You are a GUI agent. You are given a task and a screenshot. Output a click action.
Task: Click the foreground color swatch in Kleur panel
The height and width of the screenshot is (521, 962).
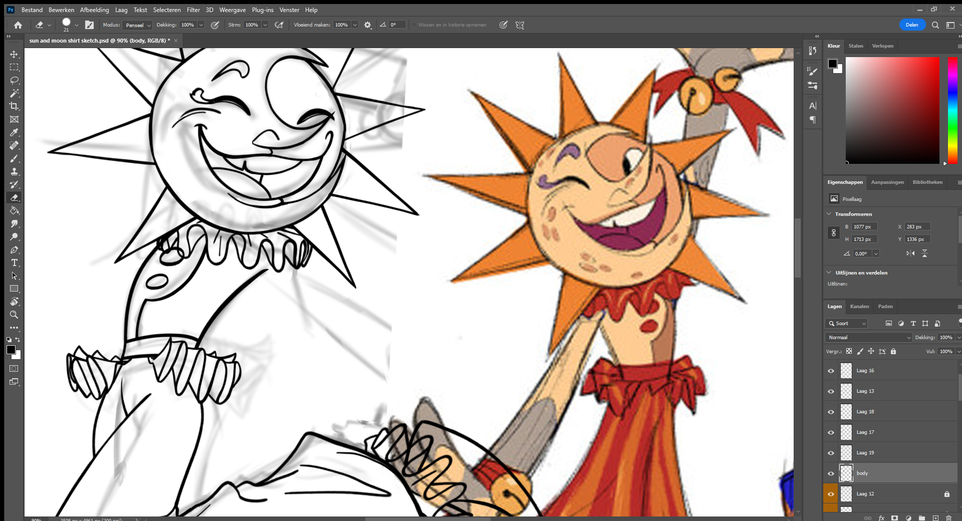click(832, 63)
